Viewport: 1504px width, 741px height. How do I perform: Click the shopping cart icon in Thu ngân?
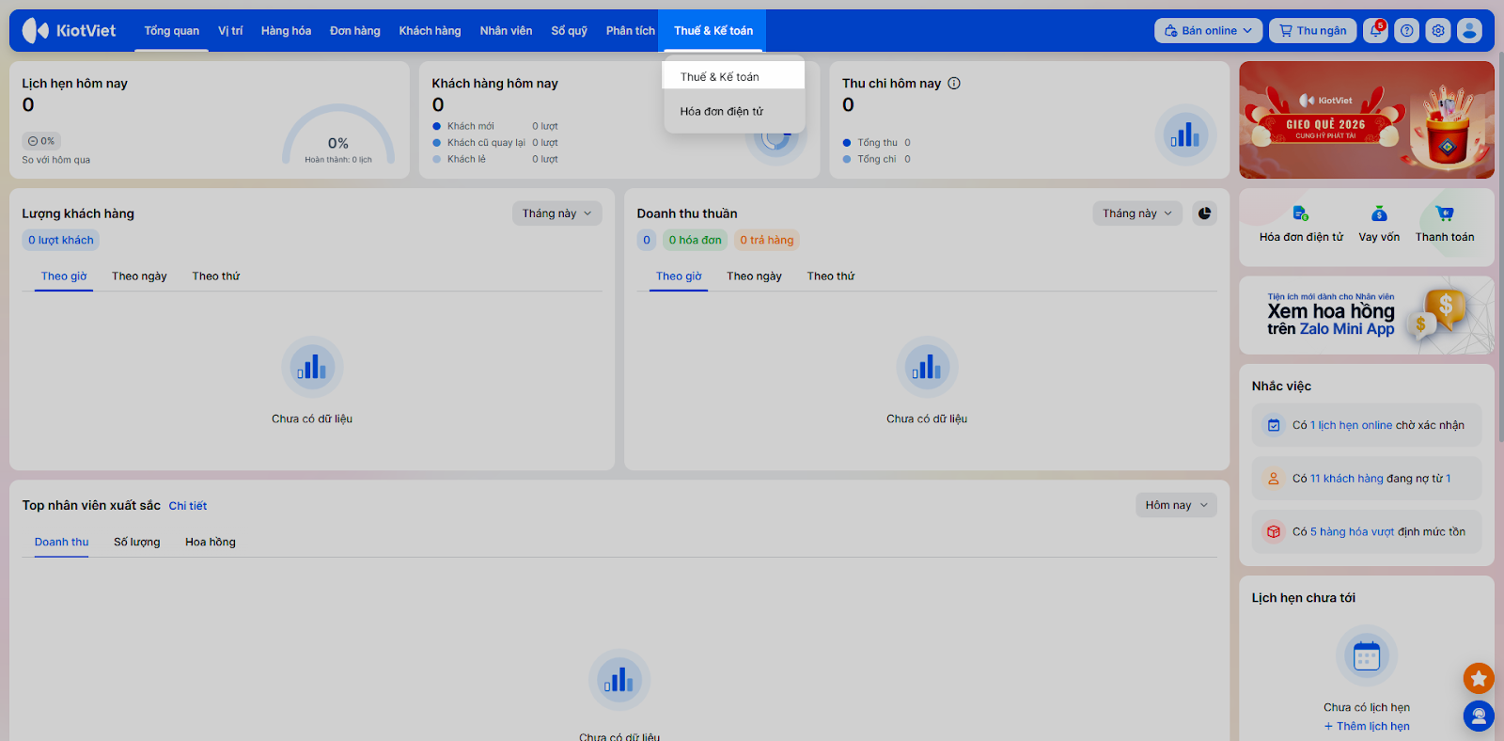point(1286,31)
